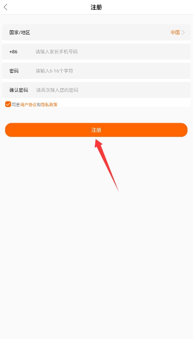Go back using the top-left arrow
This screenshot has height=339, width=193.
pyautogui.click(x=6, y=7)
